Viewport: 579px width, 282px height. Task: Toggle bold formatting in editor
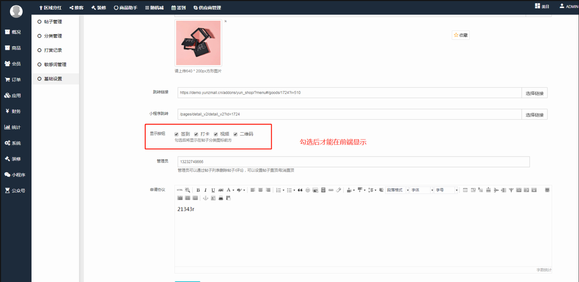[x=198, y=190]
